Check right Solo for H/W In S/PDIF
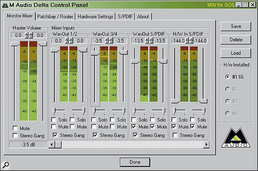Viewport: 258px width, 171px height. pos(192,120)
